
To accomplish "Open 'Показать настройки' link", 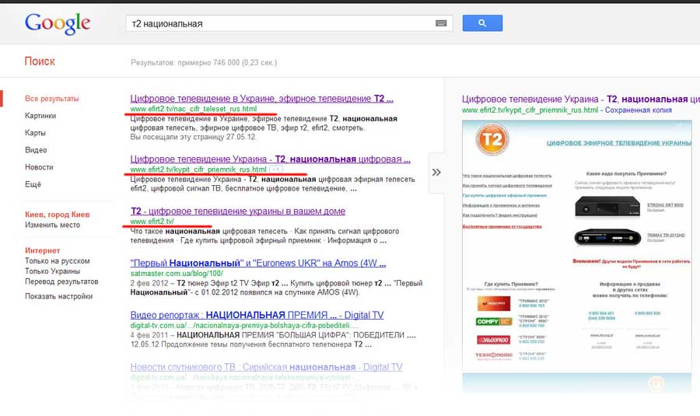I will (x=58, y=296).
